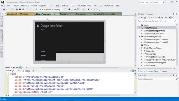Switch to the ViewModelL...tor.win8.cs tab
This screenshot has width=179, height=101.
coord(107,14)
